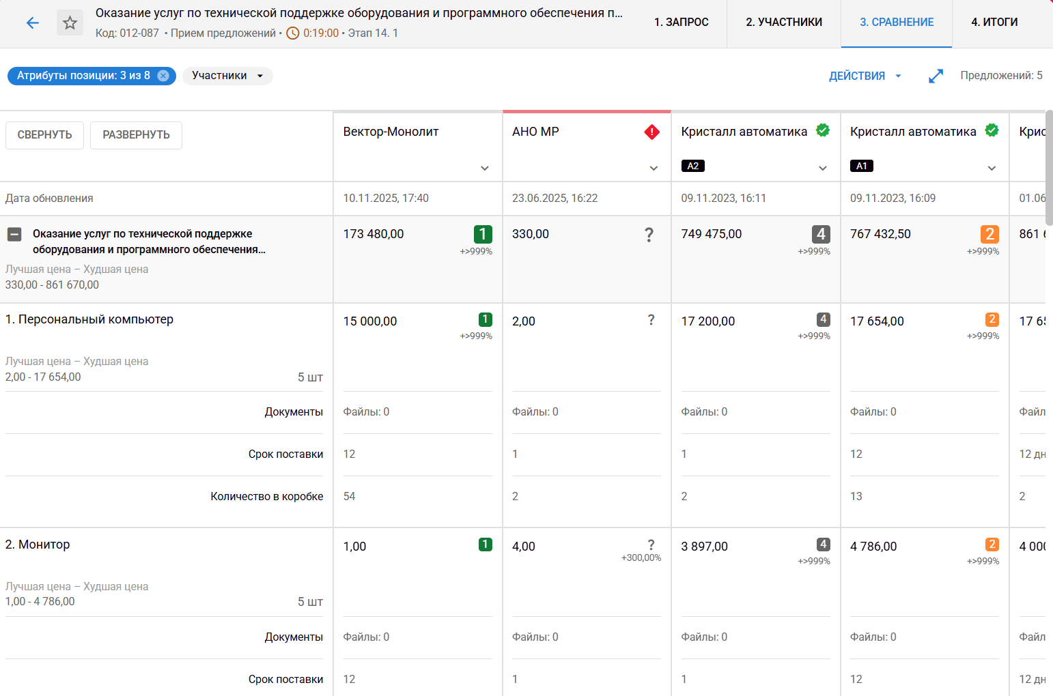Expand the АНО МР column chevron
Screen dimensions: 1053x696
click(x=654, y=168)
